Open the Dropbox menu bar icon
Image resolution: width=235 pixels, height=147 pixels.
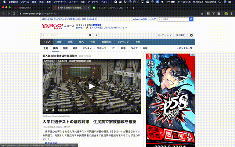tap(126, 2)
